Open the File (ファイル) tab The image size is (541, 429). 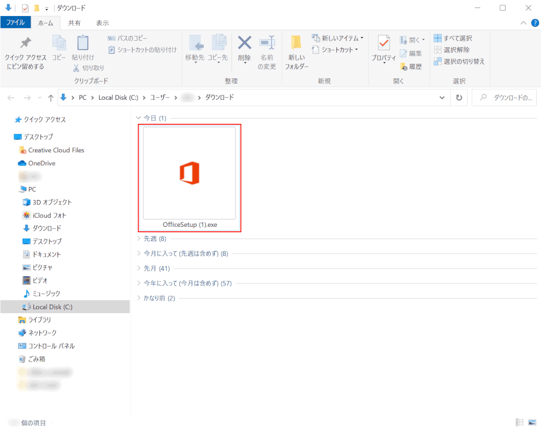[x=16, y=23]
